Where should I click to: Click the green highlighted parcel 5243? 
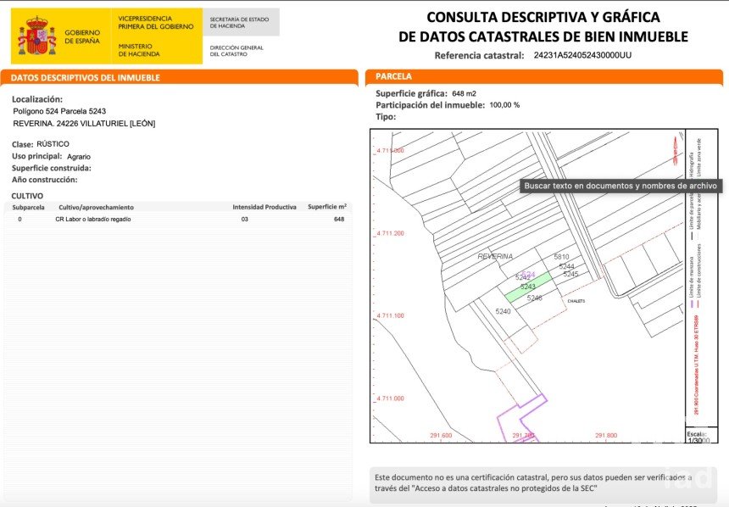coord(529,287)
